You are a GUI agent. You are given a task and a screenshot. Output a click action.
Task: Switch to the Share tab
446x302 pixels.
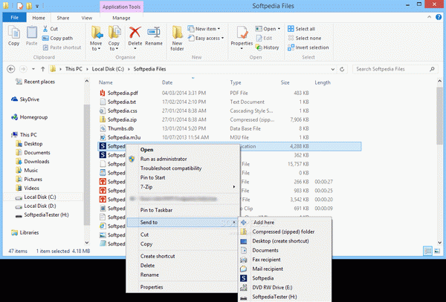click(x=63, y=18)
